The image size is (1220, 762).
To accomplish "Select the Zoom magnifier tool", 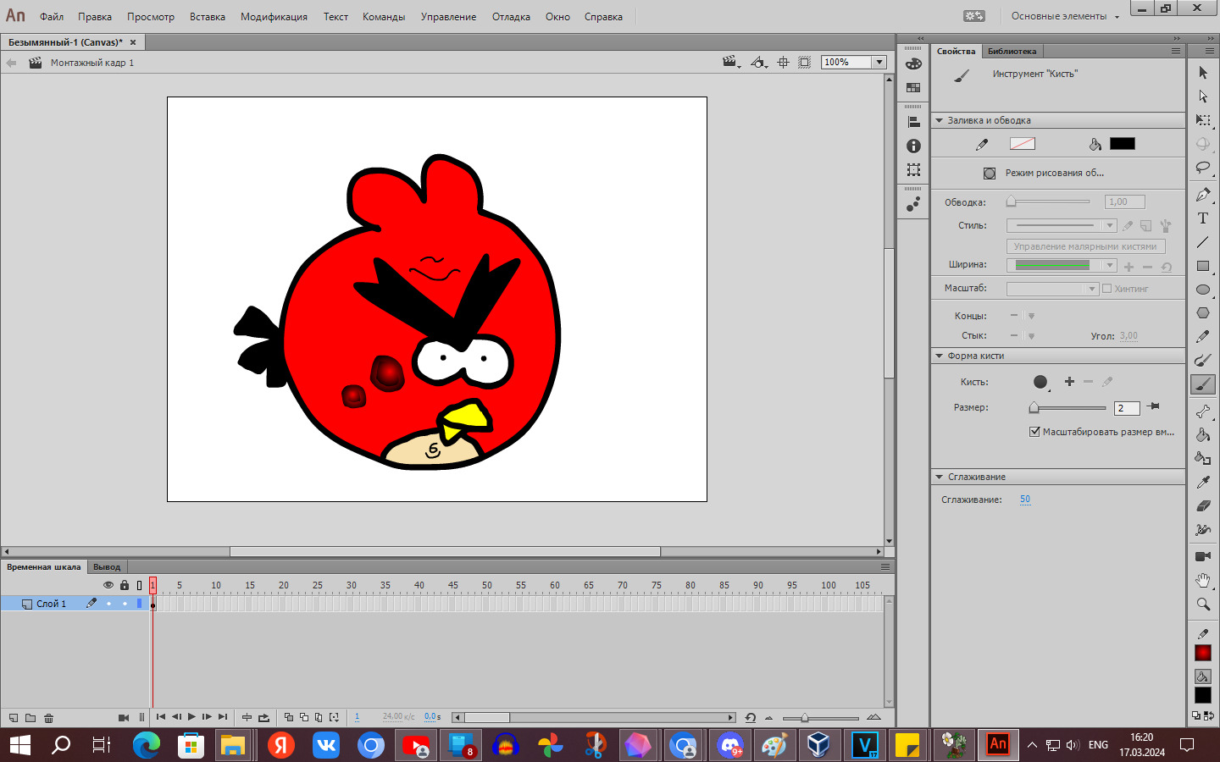I will 1202,605.
